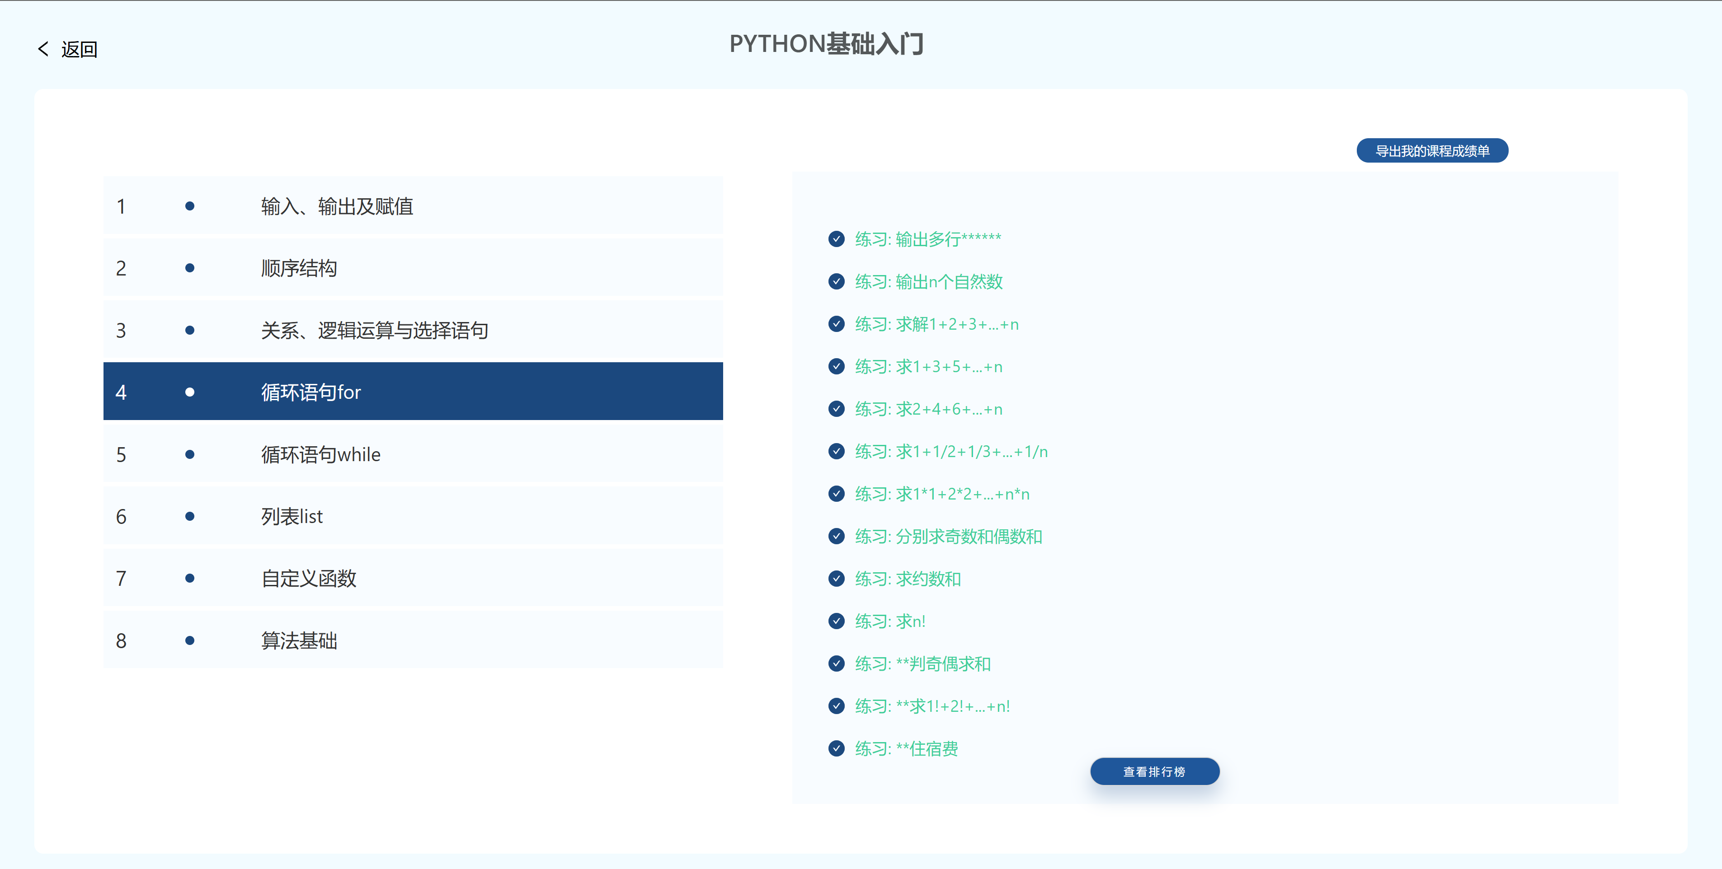Click checkmark icon beside **住宿费

point(836,748)
